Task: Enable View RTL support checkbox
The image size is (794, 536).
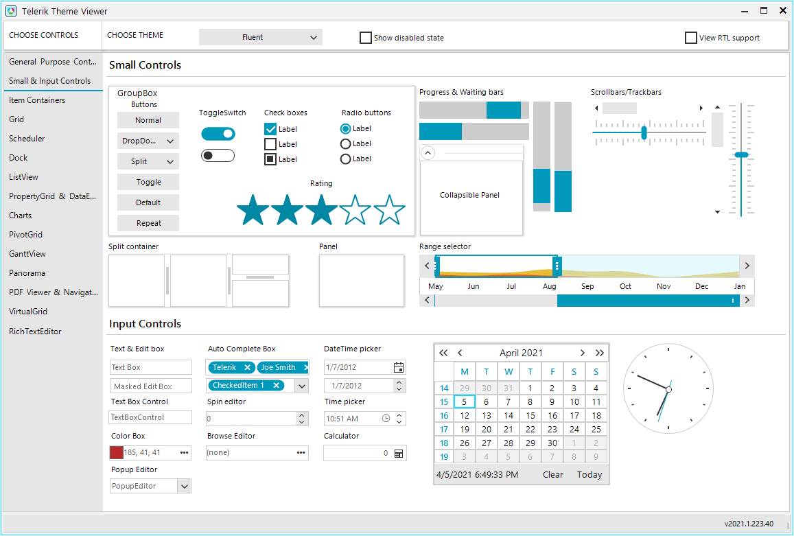Action: pos(690,38)
